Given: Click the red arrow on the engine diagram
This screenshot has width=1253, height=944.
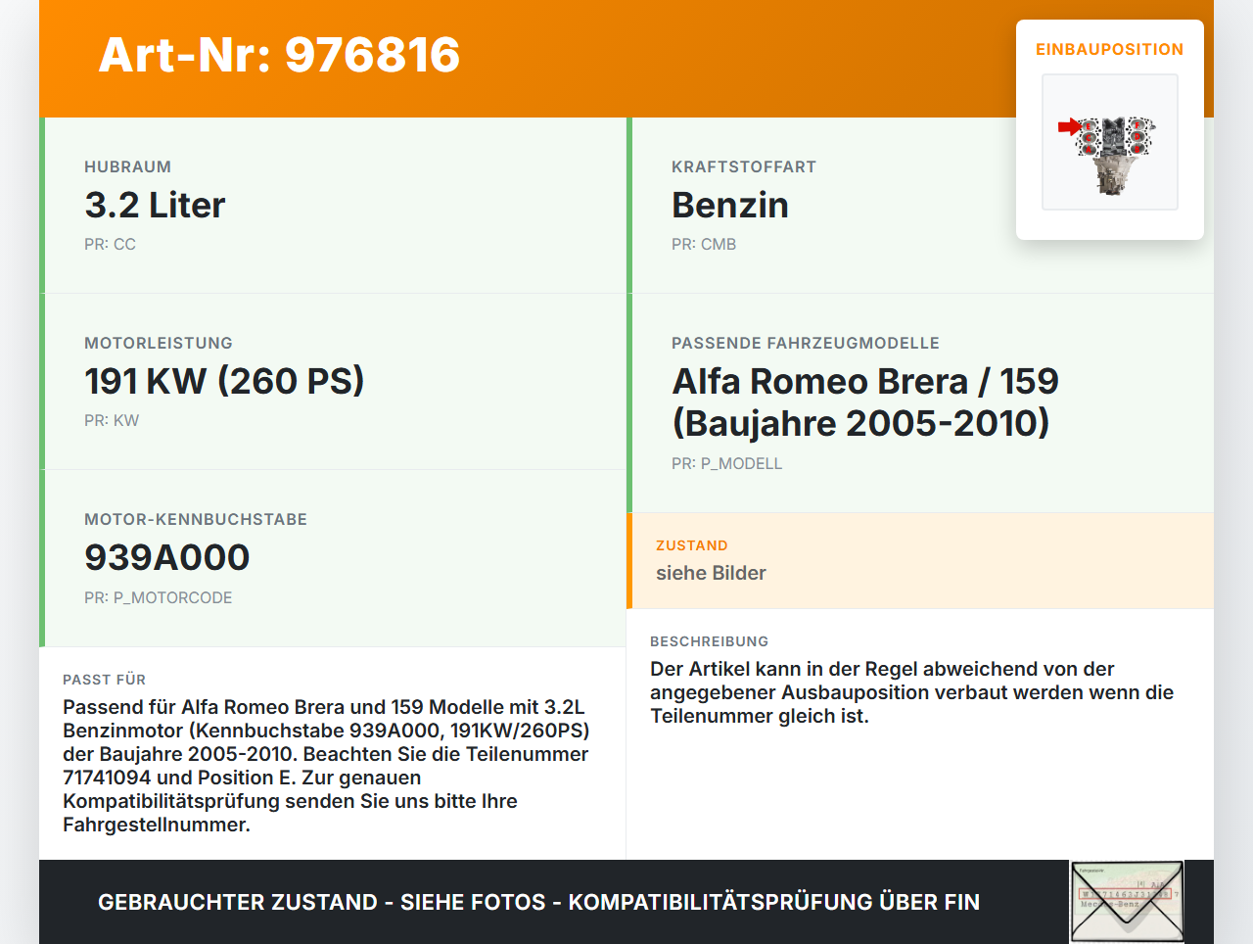Looking at the screenshot, I should tap(1068, 126).
